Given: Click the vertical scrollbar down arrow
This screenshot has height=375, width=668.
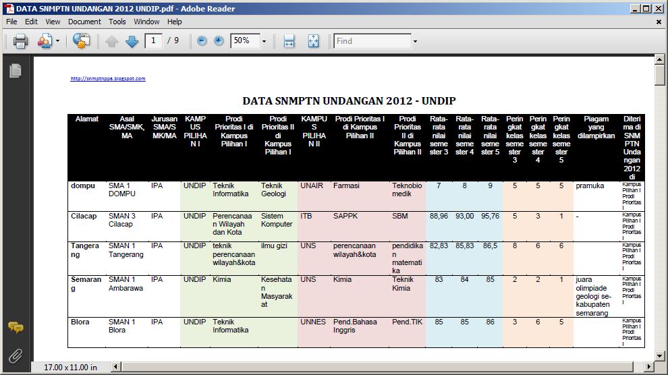Looking at the screenshot, I should click(659, 356).
